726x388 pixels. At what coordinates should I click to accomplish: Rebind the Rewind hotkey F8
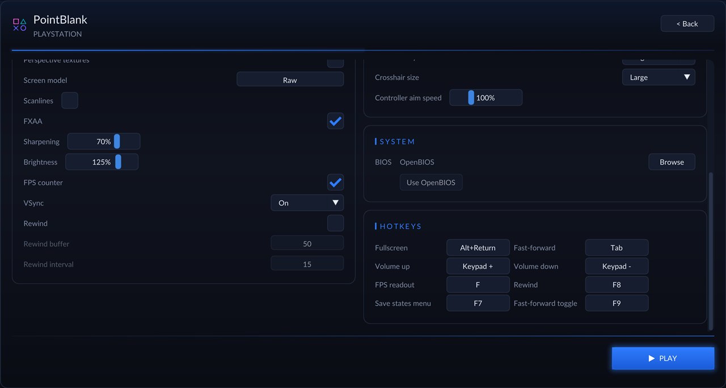(x=617, y=285)
